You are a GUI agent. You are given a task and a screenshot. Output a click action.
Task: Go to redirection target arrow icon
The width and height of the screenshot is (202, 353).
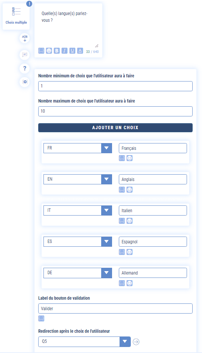coord(136,342)
